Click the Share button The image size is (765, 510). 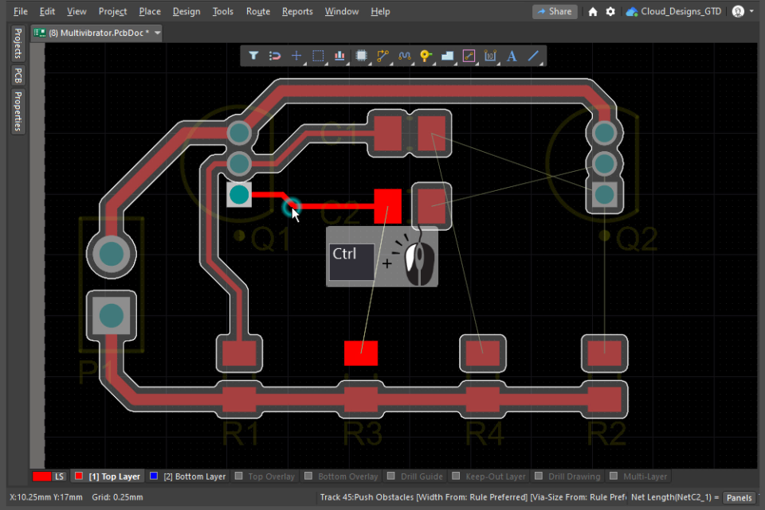[x=555, y=11]
